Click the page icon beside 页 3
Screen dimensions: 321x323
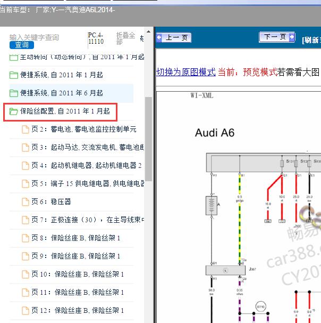coord(26,148)
